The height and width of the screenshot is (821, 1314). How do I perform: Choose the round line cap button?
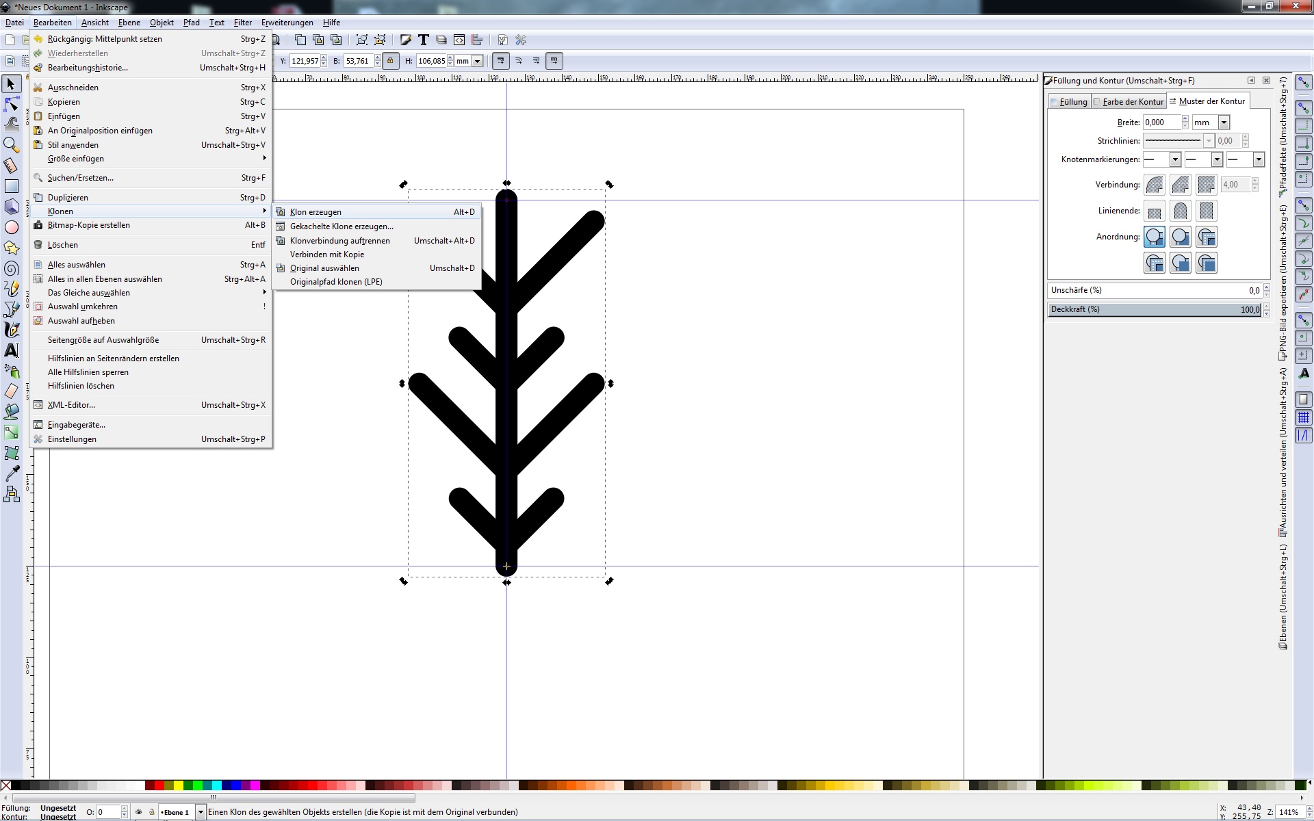coord(1181,211)
